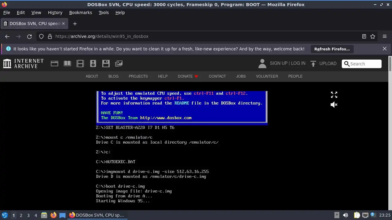Open the PROJECTS link
Screen dimensions: 392x220
tap(138, 76)
